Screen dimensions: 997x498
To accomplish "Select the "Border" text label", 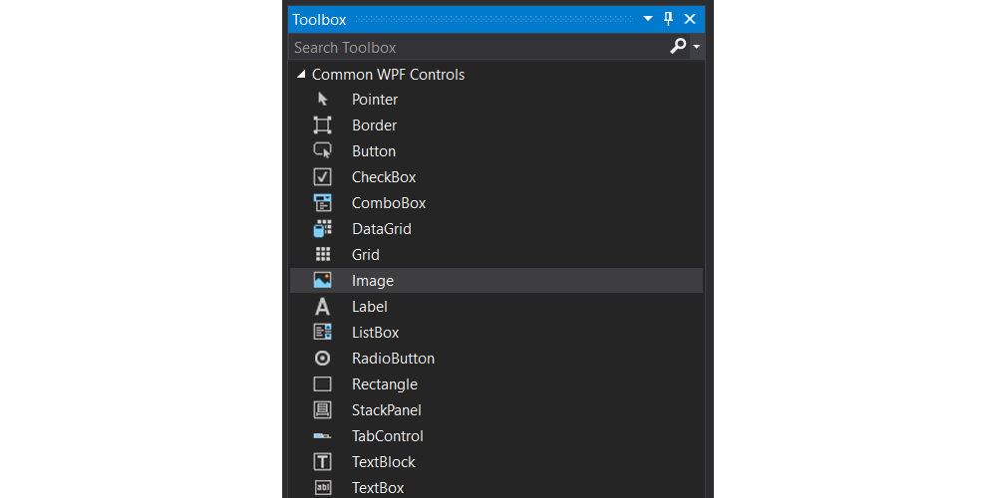I will coord(374,125).
